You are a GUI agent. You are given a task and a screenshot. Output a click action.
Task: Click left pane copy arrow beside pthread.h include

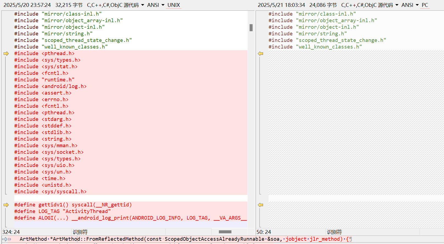click(6, 53)
